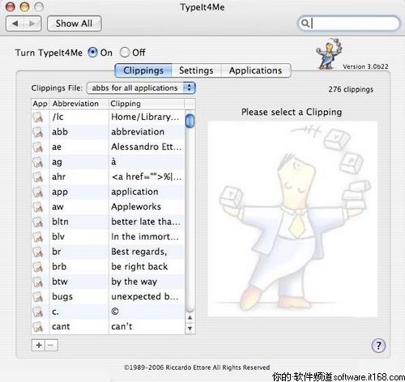Switch to the Clippings tab
The image size is (405, 382).
click(x=143, y=70)
